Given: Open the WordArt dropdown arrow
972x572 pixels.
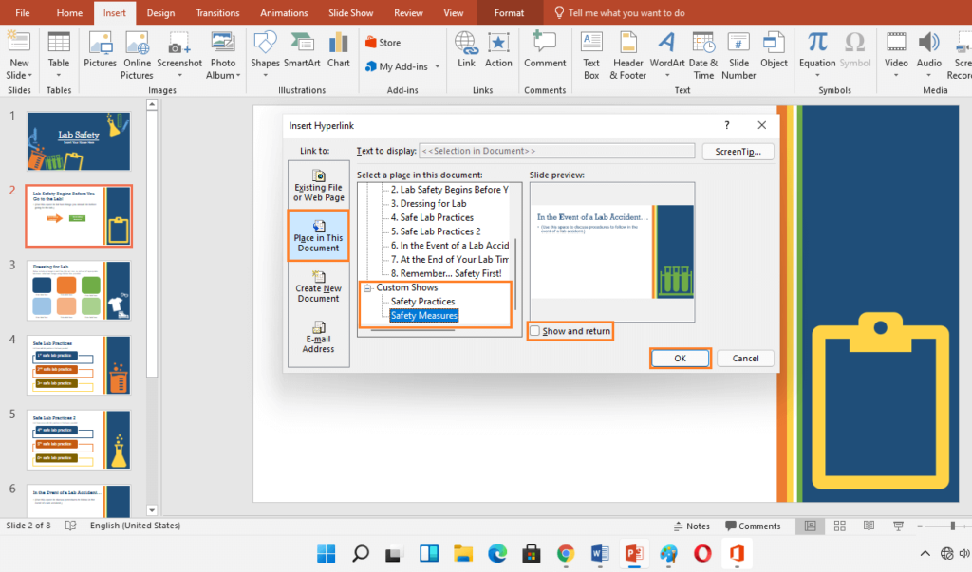Looking at the screenshot, I should point(667,76).
